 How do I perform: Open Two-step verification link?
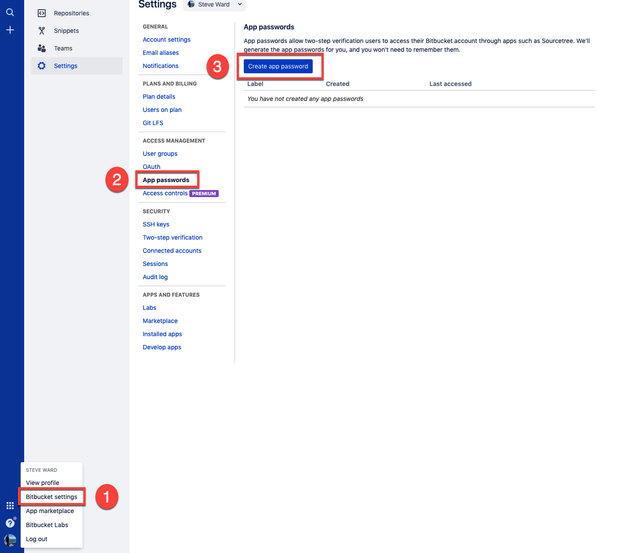[173, 237]
